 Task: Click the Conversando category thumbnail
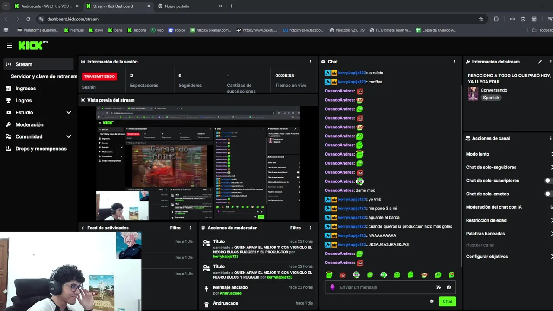(x=473, y=94)
